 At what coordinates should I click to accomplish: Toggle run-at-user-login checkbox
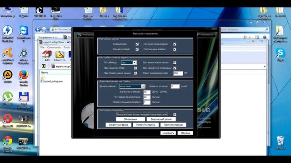175,115
